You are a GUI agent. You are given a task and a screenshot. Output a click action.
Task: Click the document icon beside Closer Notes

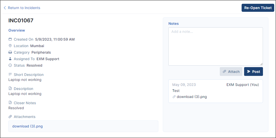point(10,103)
